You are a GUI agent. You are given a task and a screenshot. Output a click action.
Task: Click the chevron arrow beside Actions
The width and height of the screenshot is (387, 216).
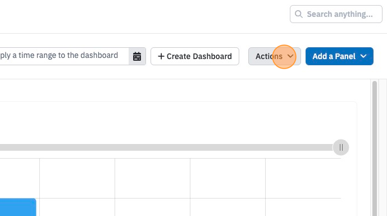coord(290,56)
